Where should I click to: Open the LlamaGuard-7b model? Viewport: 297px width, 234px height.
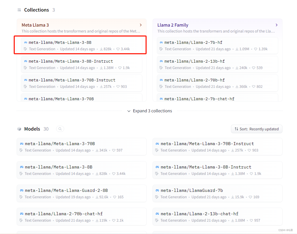coord(218,193)
